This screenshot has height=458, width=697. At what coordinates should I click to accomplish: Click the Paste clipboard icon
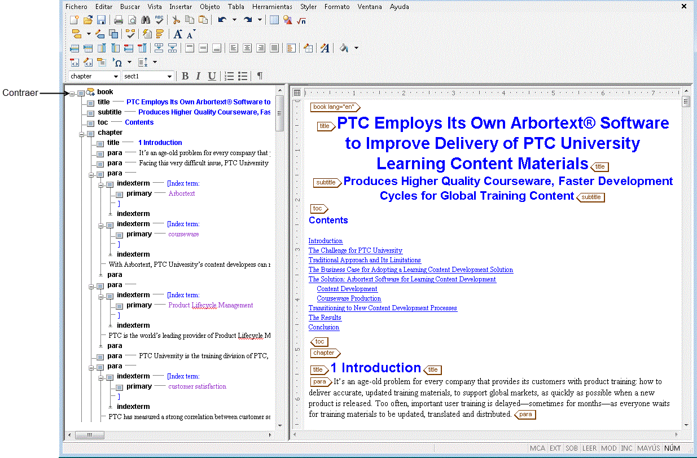[203, 20]
